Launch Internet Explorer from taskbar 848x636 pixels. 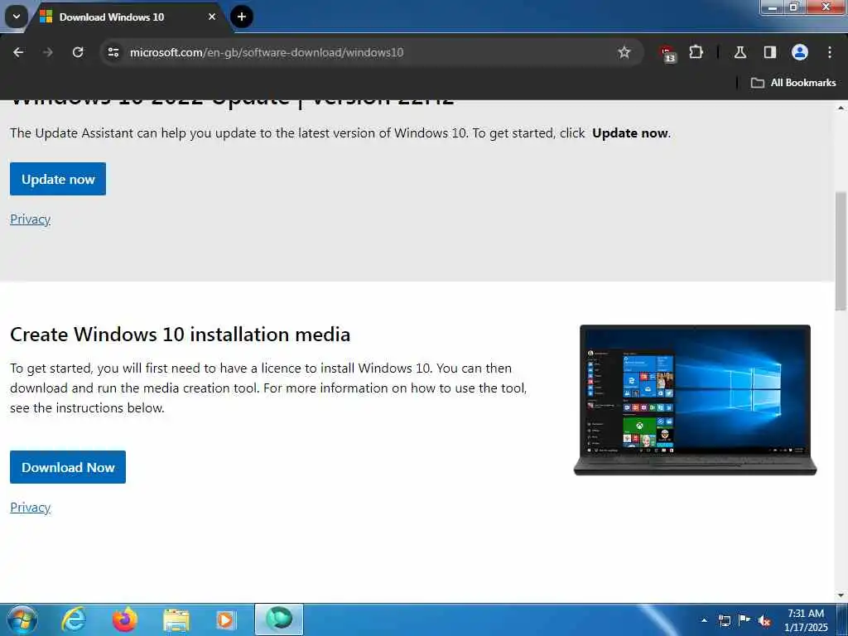pos(74,619)
